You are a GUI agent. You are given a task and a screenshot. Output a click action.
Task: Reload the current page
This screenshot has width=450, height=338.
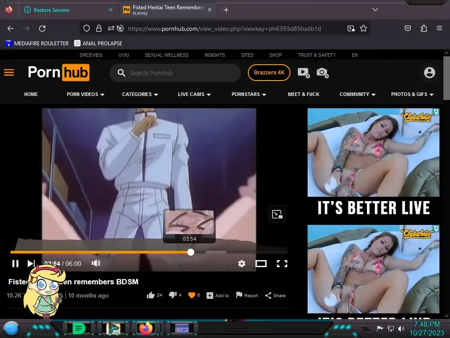click(x=42, y=29)
